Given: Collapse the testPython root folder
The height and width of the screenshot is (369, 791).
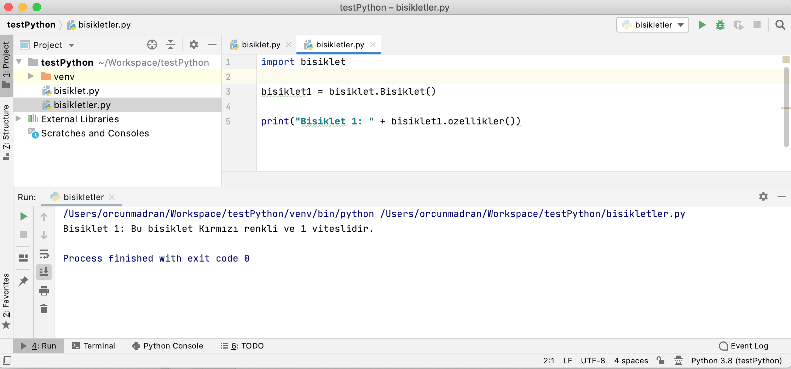Looking at the screenshot, I should pos(19,62).
